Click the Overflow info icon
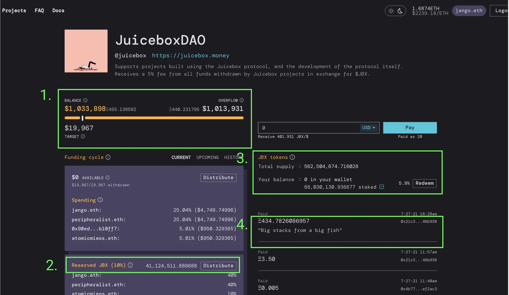509x295 pixels. 242,100
